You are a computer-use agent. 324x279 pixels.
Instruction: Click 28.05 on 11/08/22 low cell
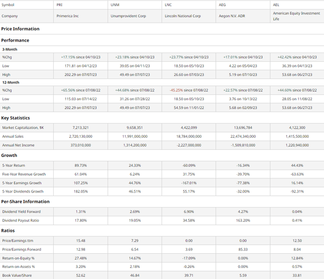tap(297, 99)
